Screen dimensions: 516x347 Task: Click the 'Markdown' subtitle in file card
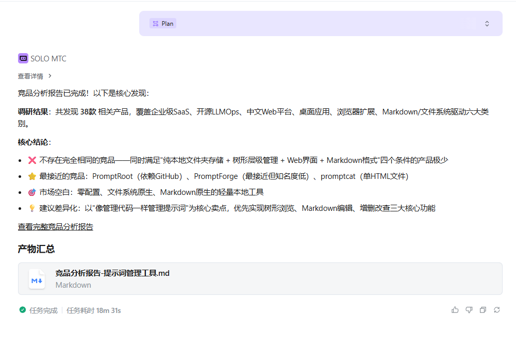[73, 285]
